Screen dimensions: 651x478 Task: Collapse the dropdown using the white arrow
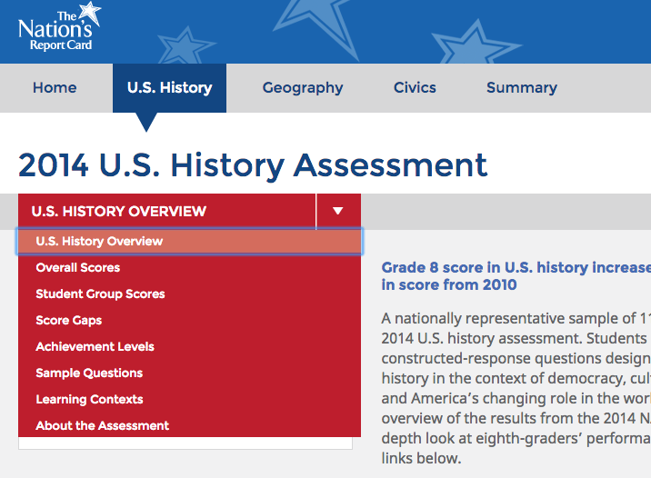[x=338, y=211]
